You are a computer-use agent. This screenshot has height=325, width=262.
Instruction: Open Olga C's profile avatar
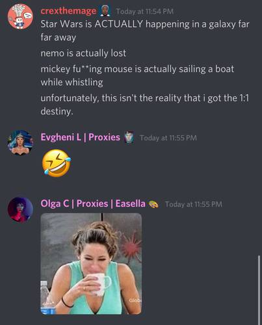[20, 209]
